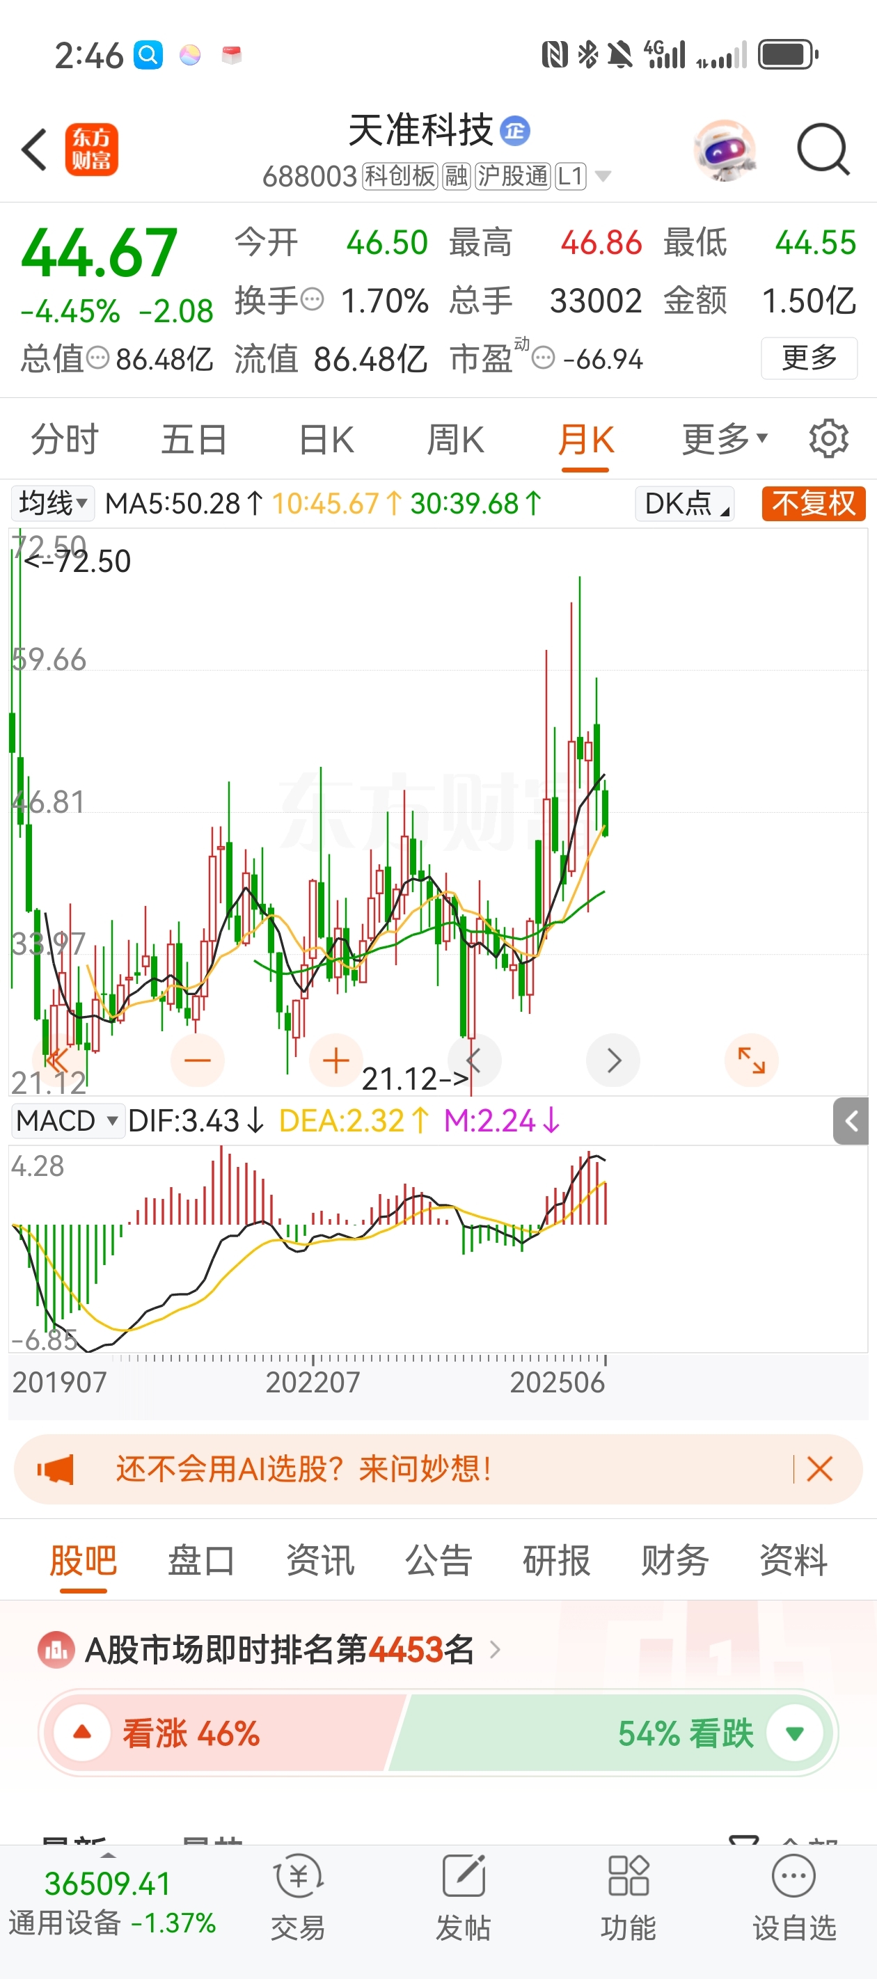This screenshot has height=1979, width=877.
Task: Open the 功能 functions icon
Action: [x=629, y=1897]
